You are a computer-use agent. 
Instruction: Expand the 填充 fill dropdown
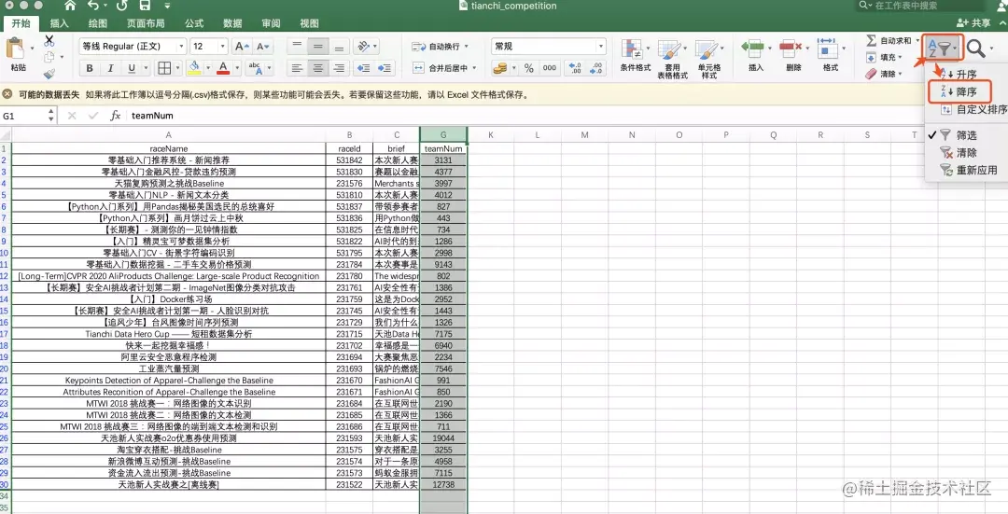pos(901,57)
